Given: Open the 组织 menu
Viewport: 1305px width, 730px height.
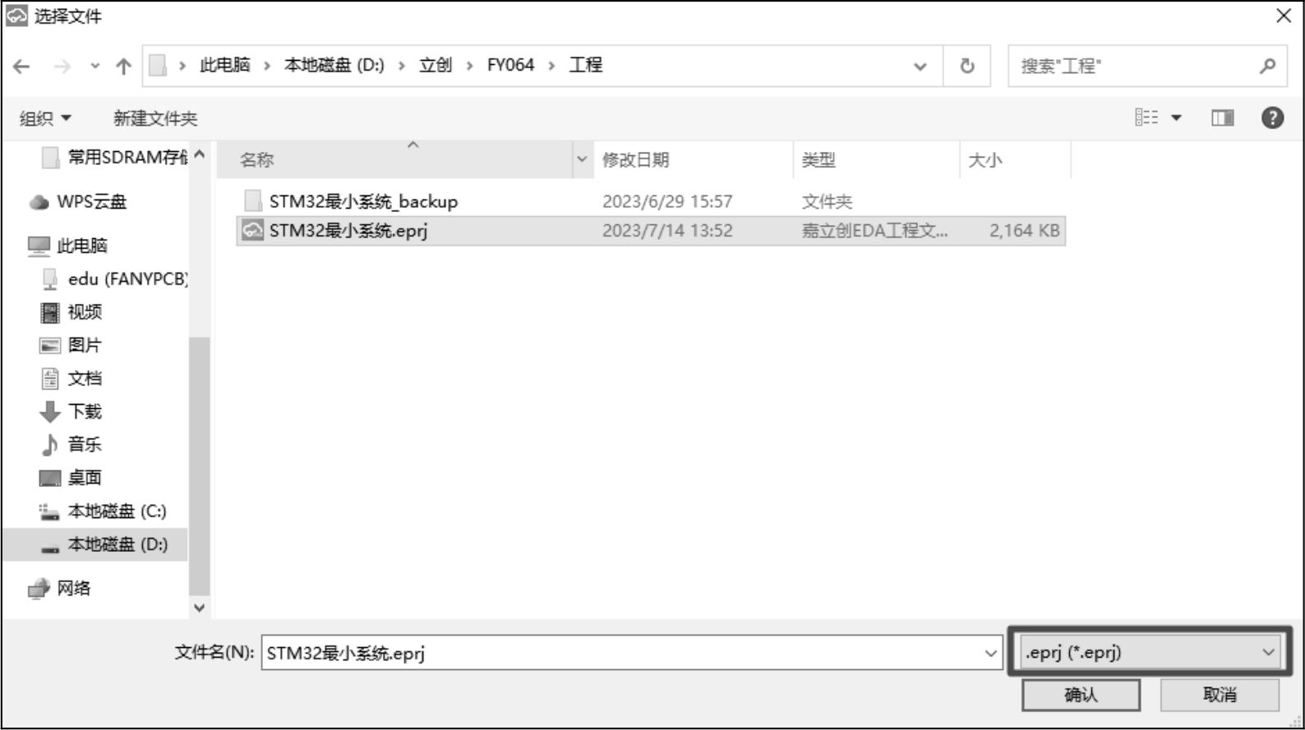Looking at the screenshot, I should pos(45,118).
